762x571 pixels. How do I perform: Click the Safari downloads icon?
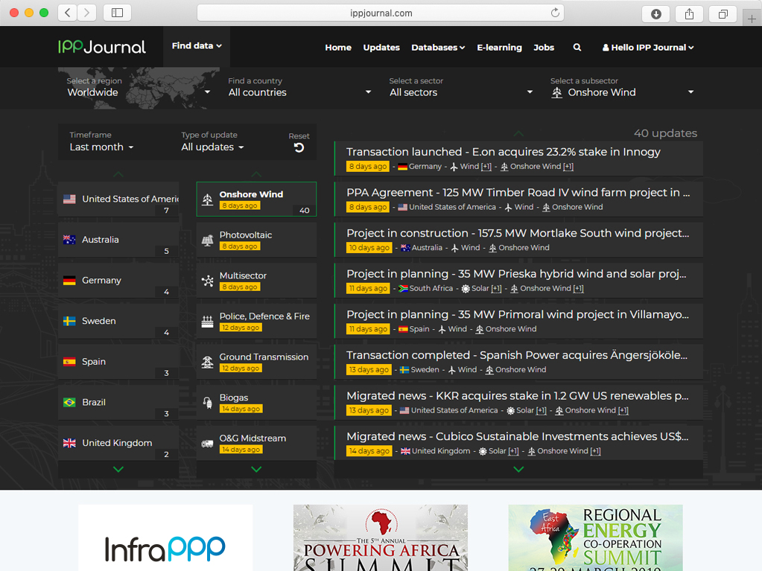click(x=655, y=13)
